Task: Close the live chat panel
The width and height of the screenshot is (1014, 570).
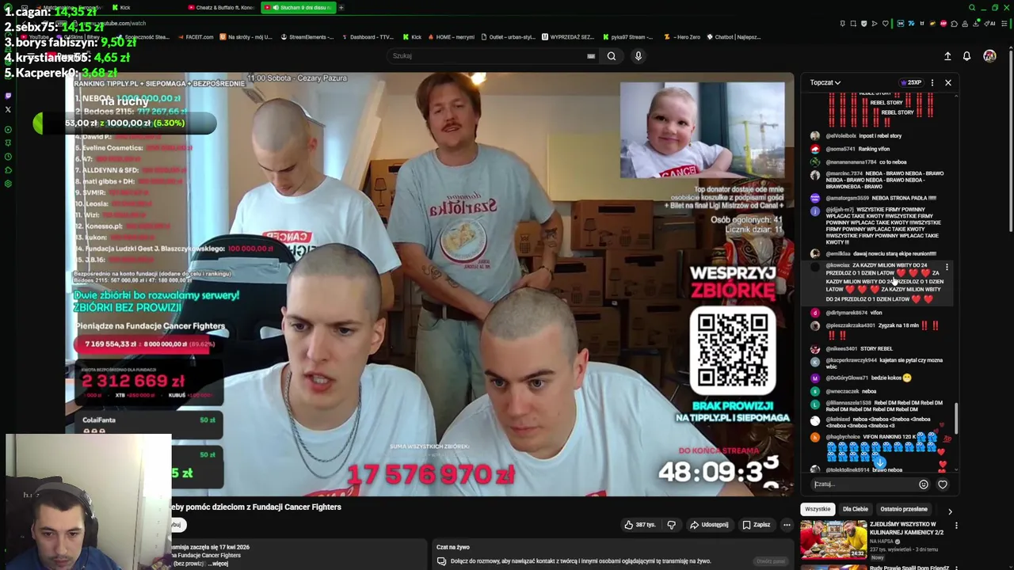Action: [x=948, y=82]
